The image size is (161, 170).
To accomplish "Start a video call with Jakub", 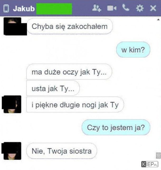I will 112,8.
